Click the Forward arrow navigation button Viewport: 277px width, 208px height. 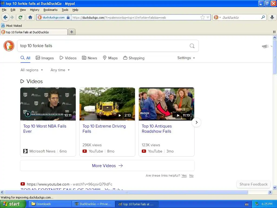[x=12, y=17]
